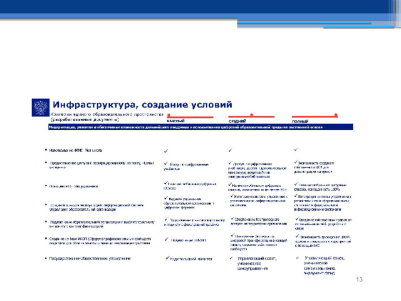Click checkmark before "Подключение к ИКОП"

coord(167,240)
